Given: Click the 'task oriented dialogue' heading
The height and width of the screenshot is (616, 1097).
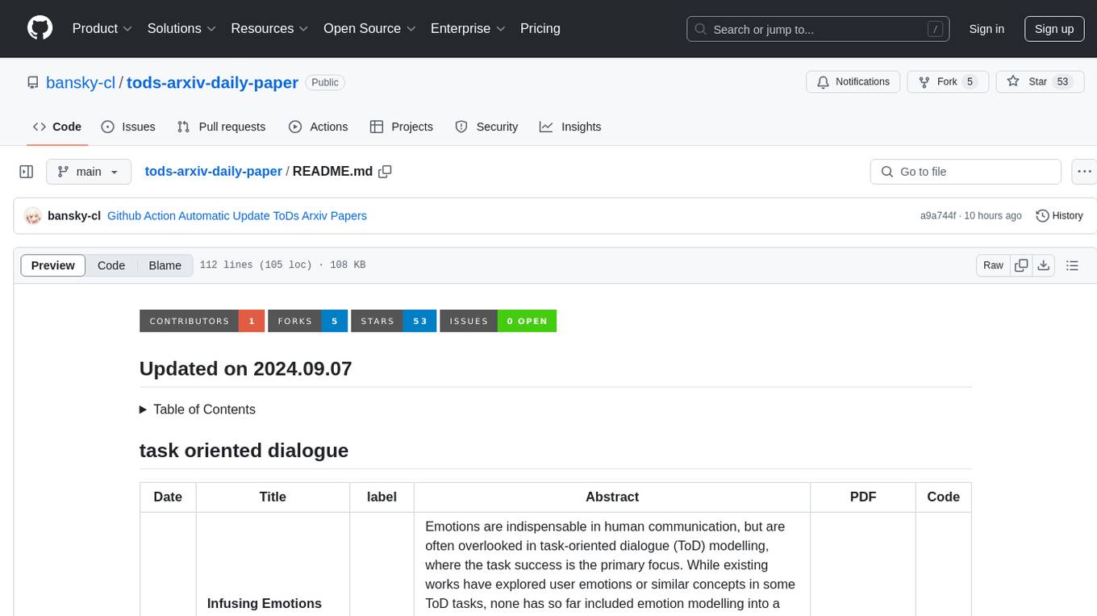Looking at the screenshot, I should pos(244,450).
